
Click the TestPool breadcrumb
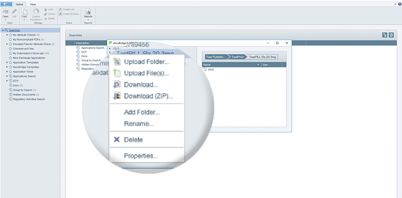tap(237, 57)
